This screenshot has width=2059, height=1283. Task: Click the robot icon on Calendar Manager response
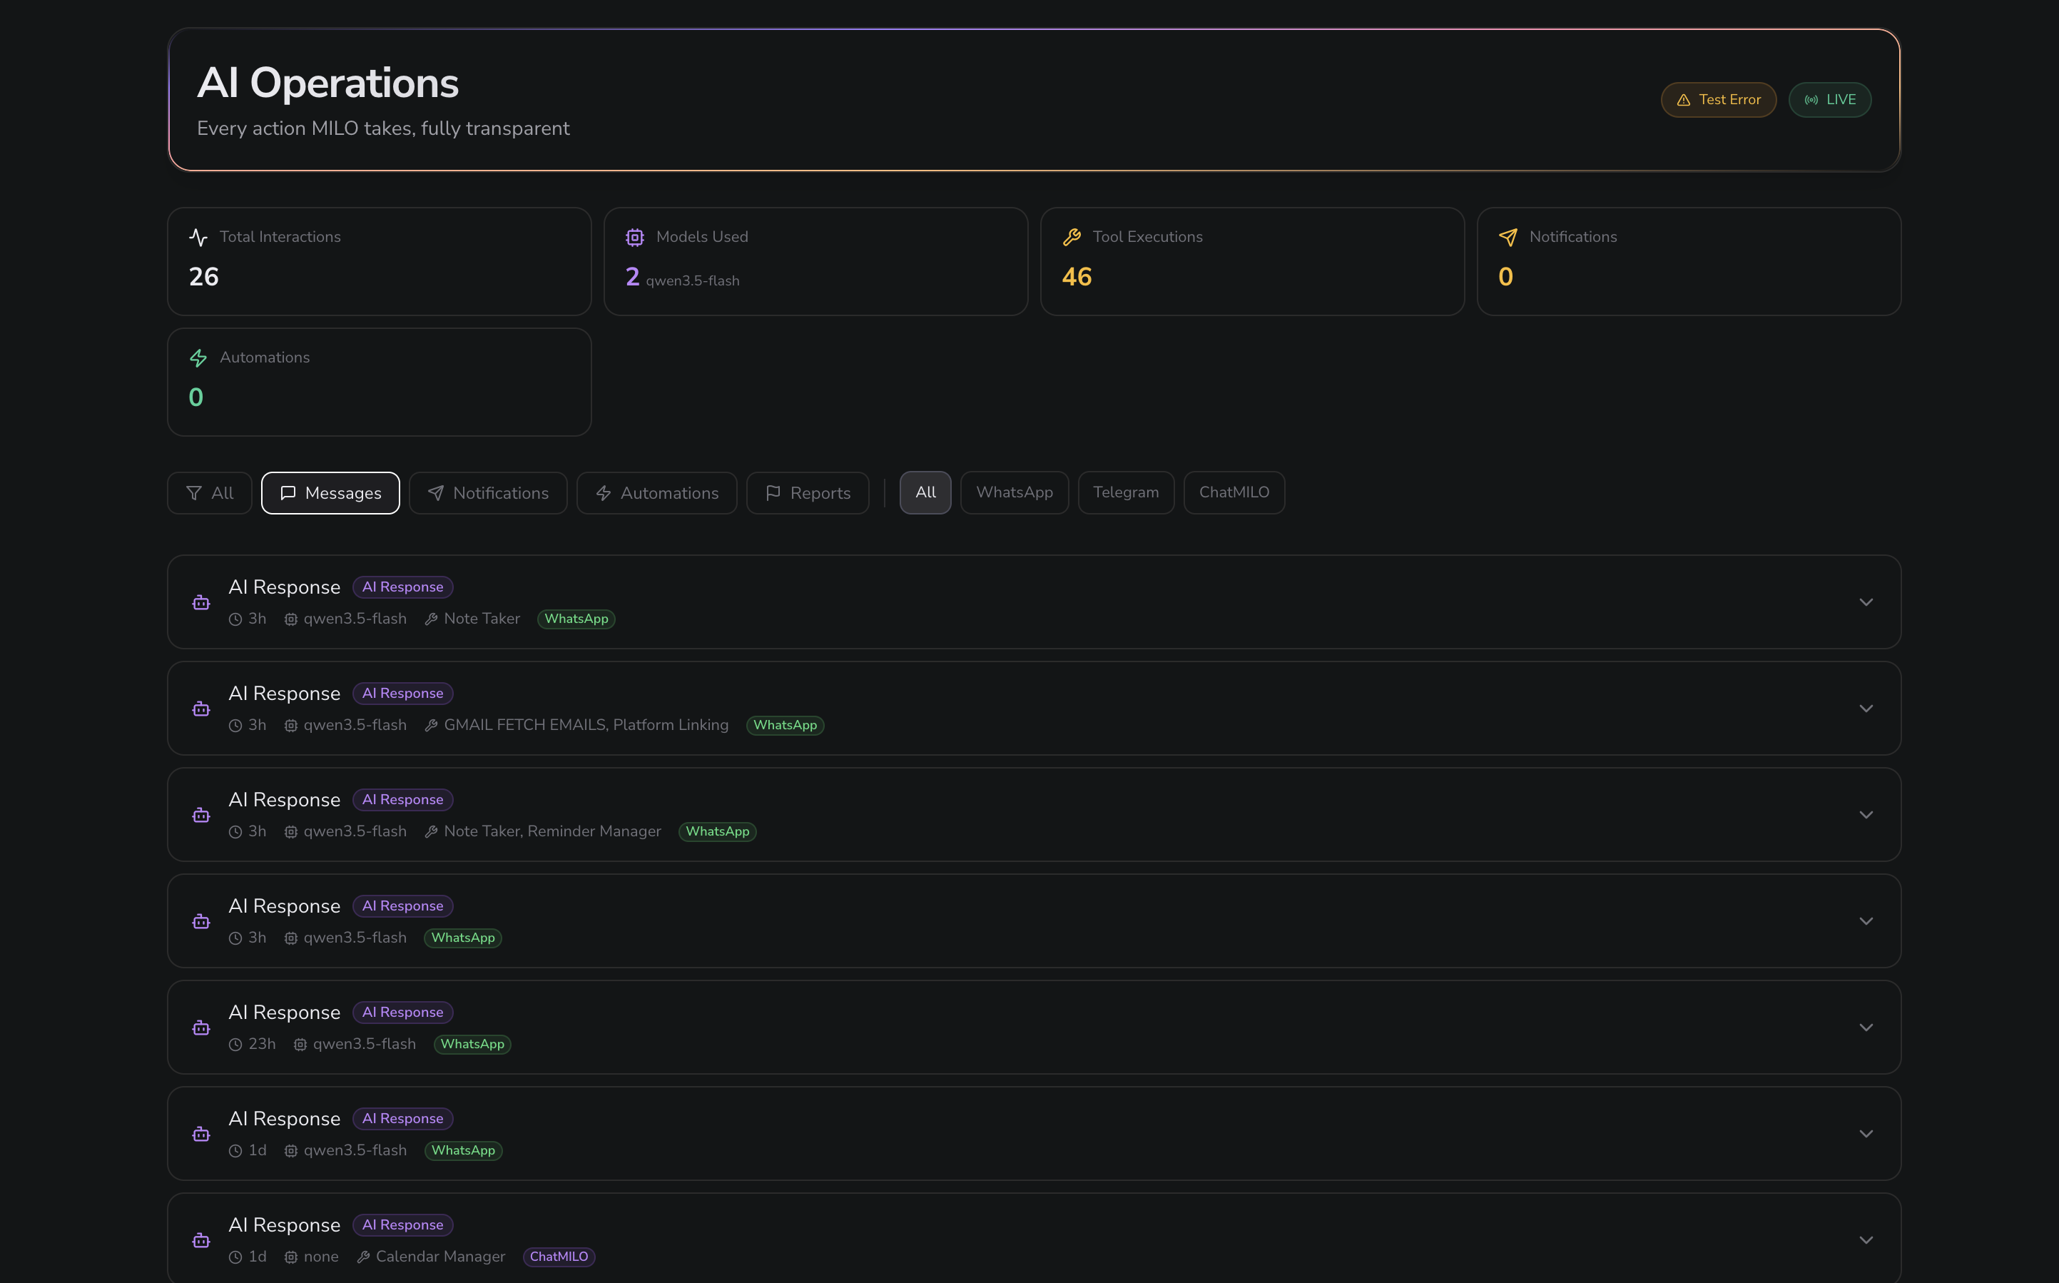[x=201, y=1241]
